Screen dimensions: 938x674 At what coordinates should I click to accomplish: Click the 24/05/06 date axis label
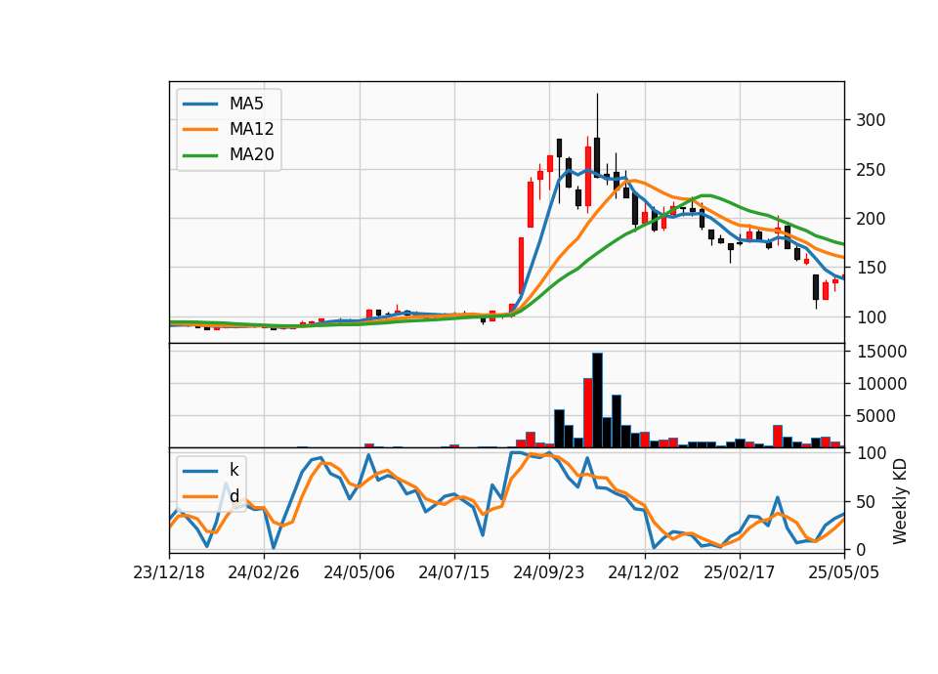[359, 572]
